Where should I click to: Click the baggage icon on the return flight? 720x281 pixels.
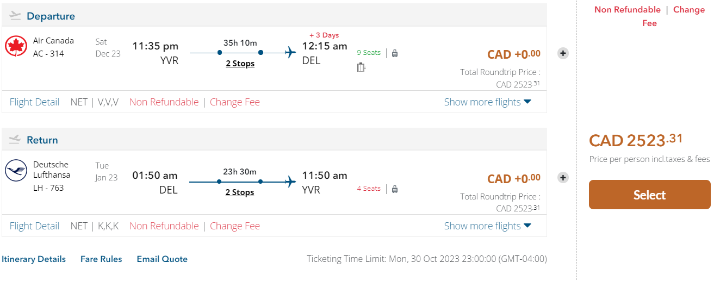[x=395, y=189]
